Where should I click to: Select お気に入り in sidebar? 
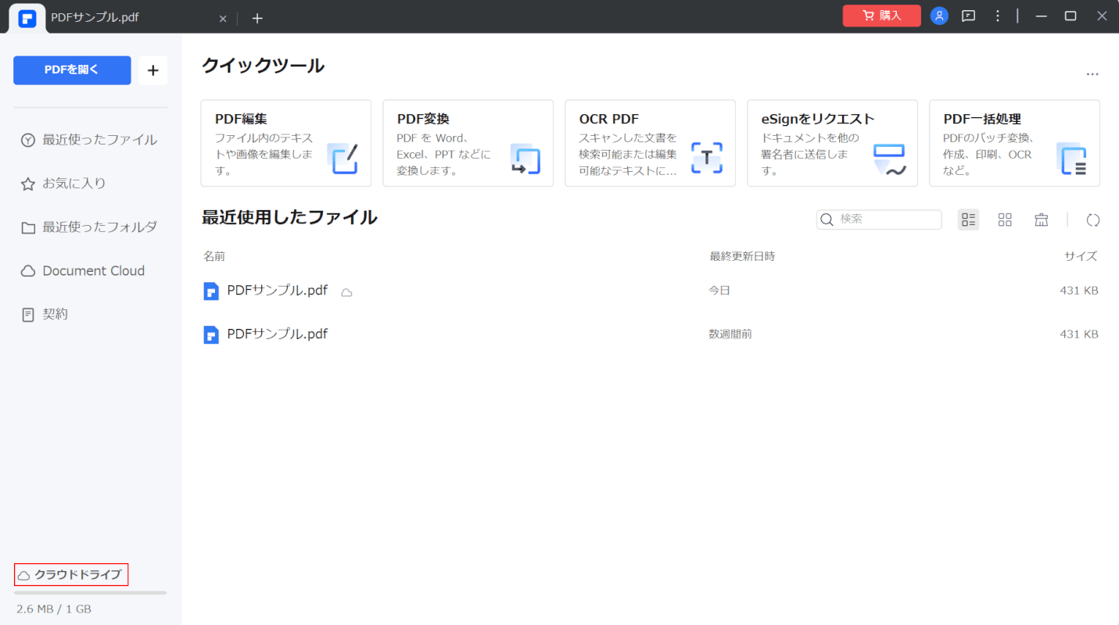pos(63,184)
